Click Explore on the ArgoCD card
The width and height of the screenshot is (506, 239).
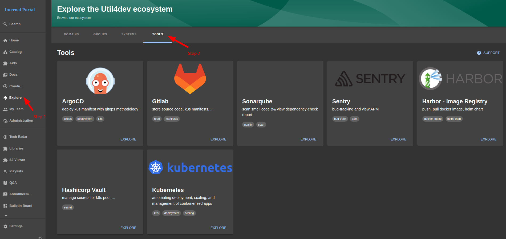(x=128, y=139)
